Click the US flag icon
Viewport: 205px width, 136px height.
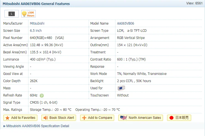(x=123, y=118)
